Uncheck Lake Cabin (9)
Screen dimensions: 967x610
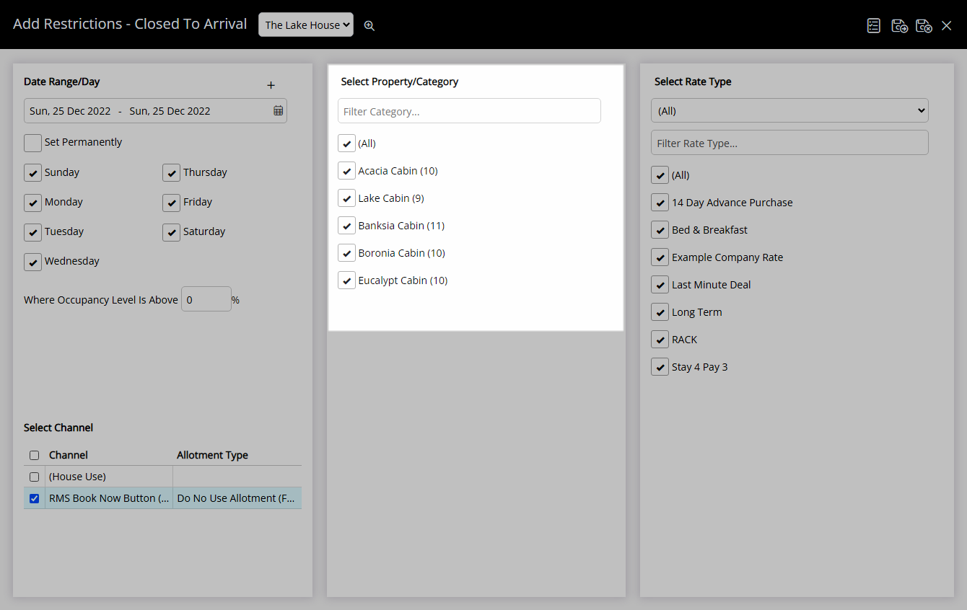(346, 198)
